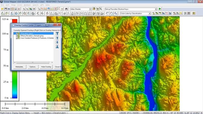Click the Options button in Overlay Control Center
This screenshot has height=114, width=203.
[33, 67]
